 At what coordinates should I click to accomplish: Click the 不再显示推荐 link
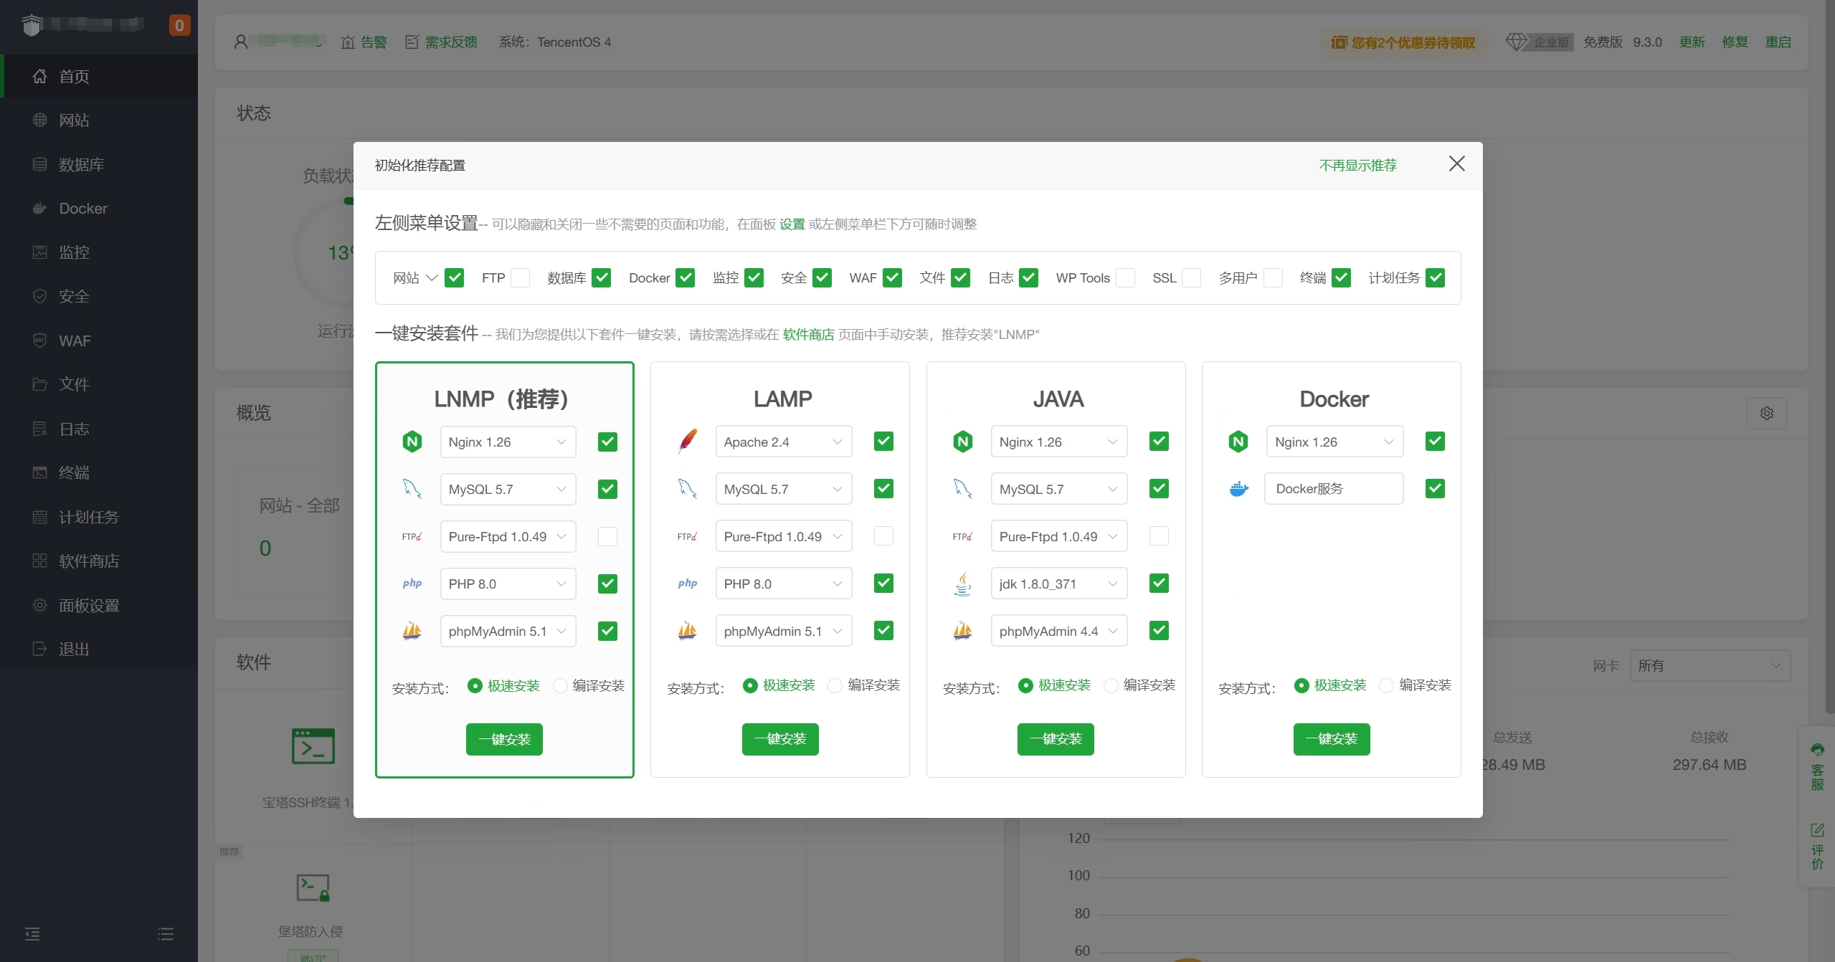coord(1357,166)
